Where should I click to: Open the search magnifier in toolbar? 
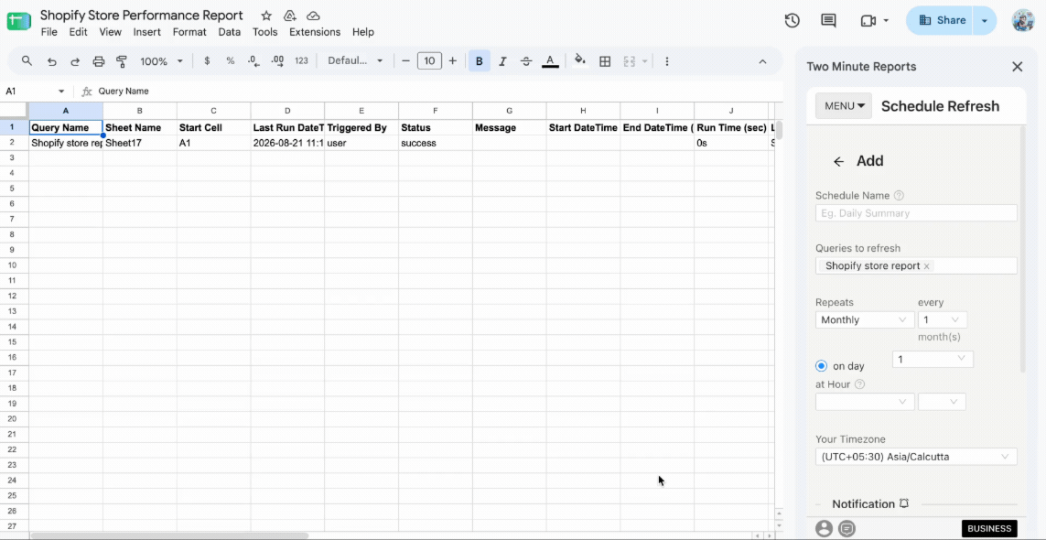click(x=27, y=60)
